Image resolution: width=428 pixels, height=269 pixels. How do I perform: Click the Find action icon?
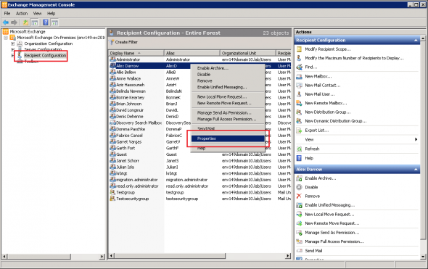[299, 67]
